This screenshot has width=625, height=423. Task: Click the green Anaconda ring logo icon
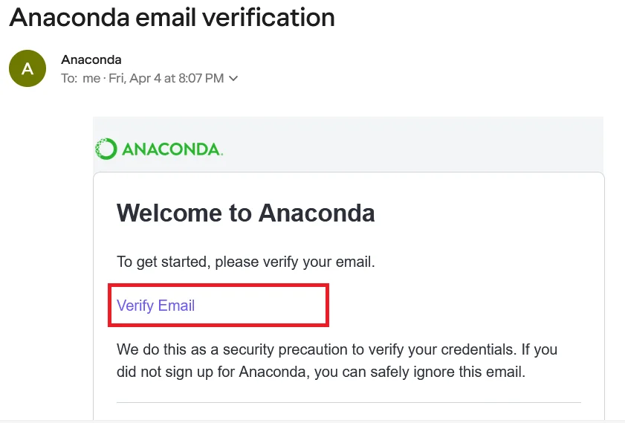106,149
